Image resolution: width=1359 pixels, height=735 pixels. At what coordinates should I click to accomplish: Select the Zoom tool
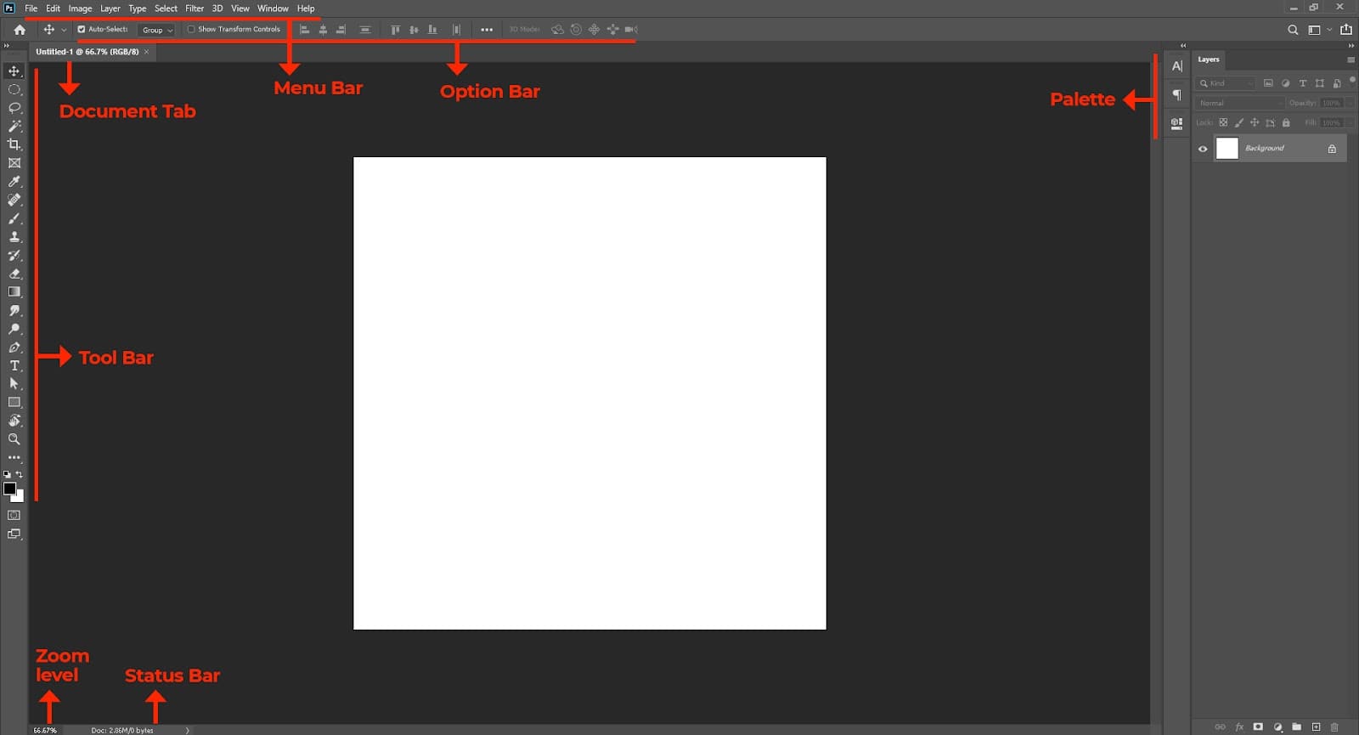point(14,439)
